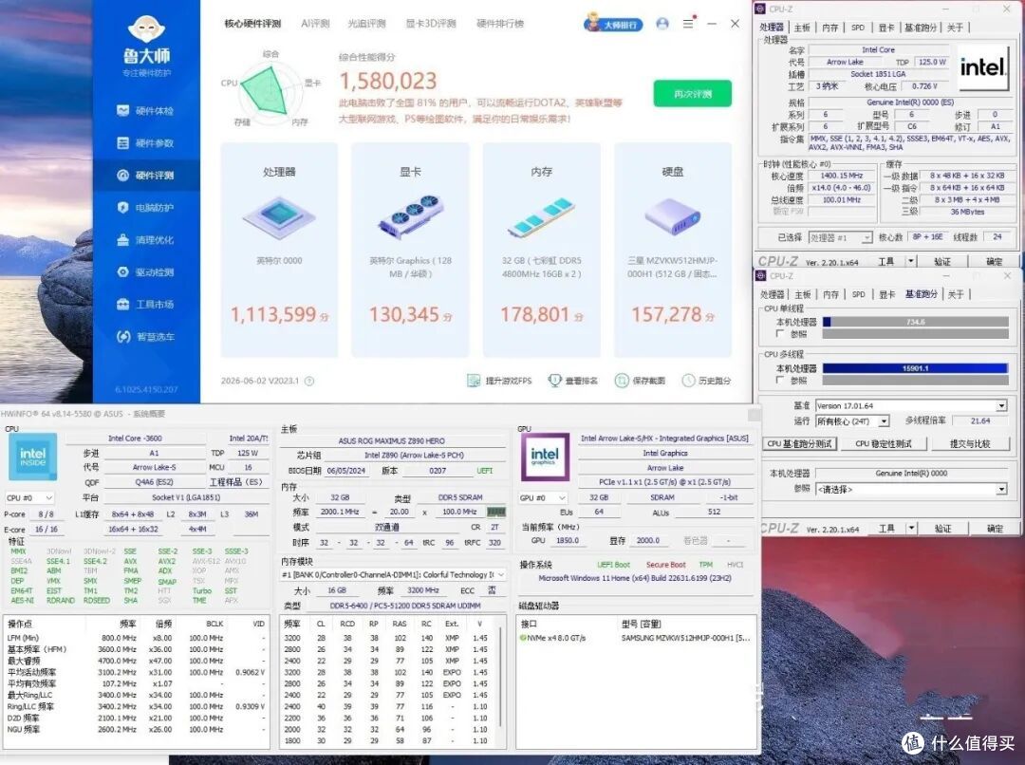Click Intel Inside logo in HWiNFO CPU panel
Viewport: 1025px width, 765px height.
(32, 457)
